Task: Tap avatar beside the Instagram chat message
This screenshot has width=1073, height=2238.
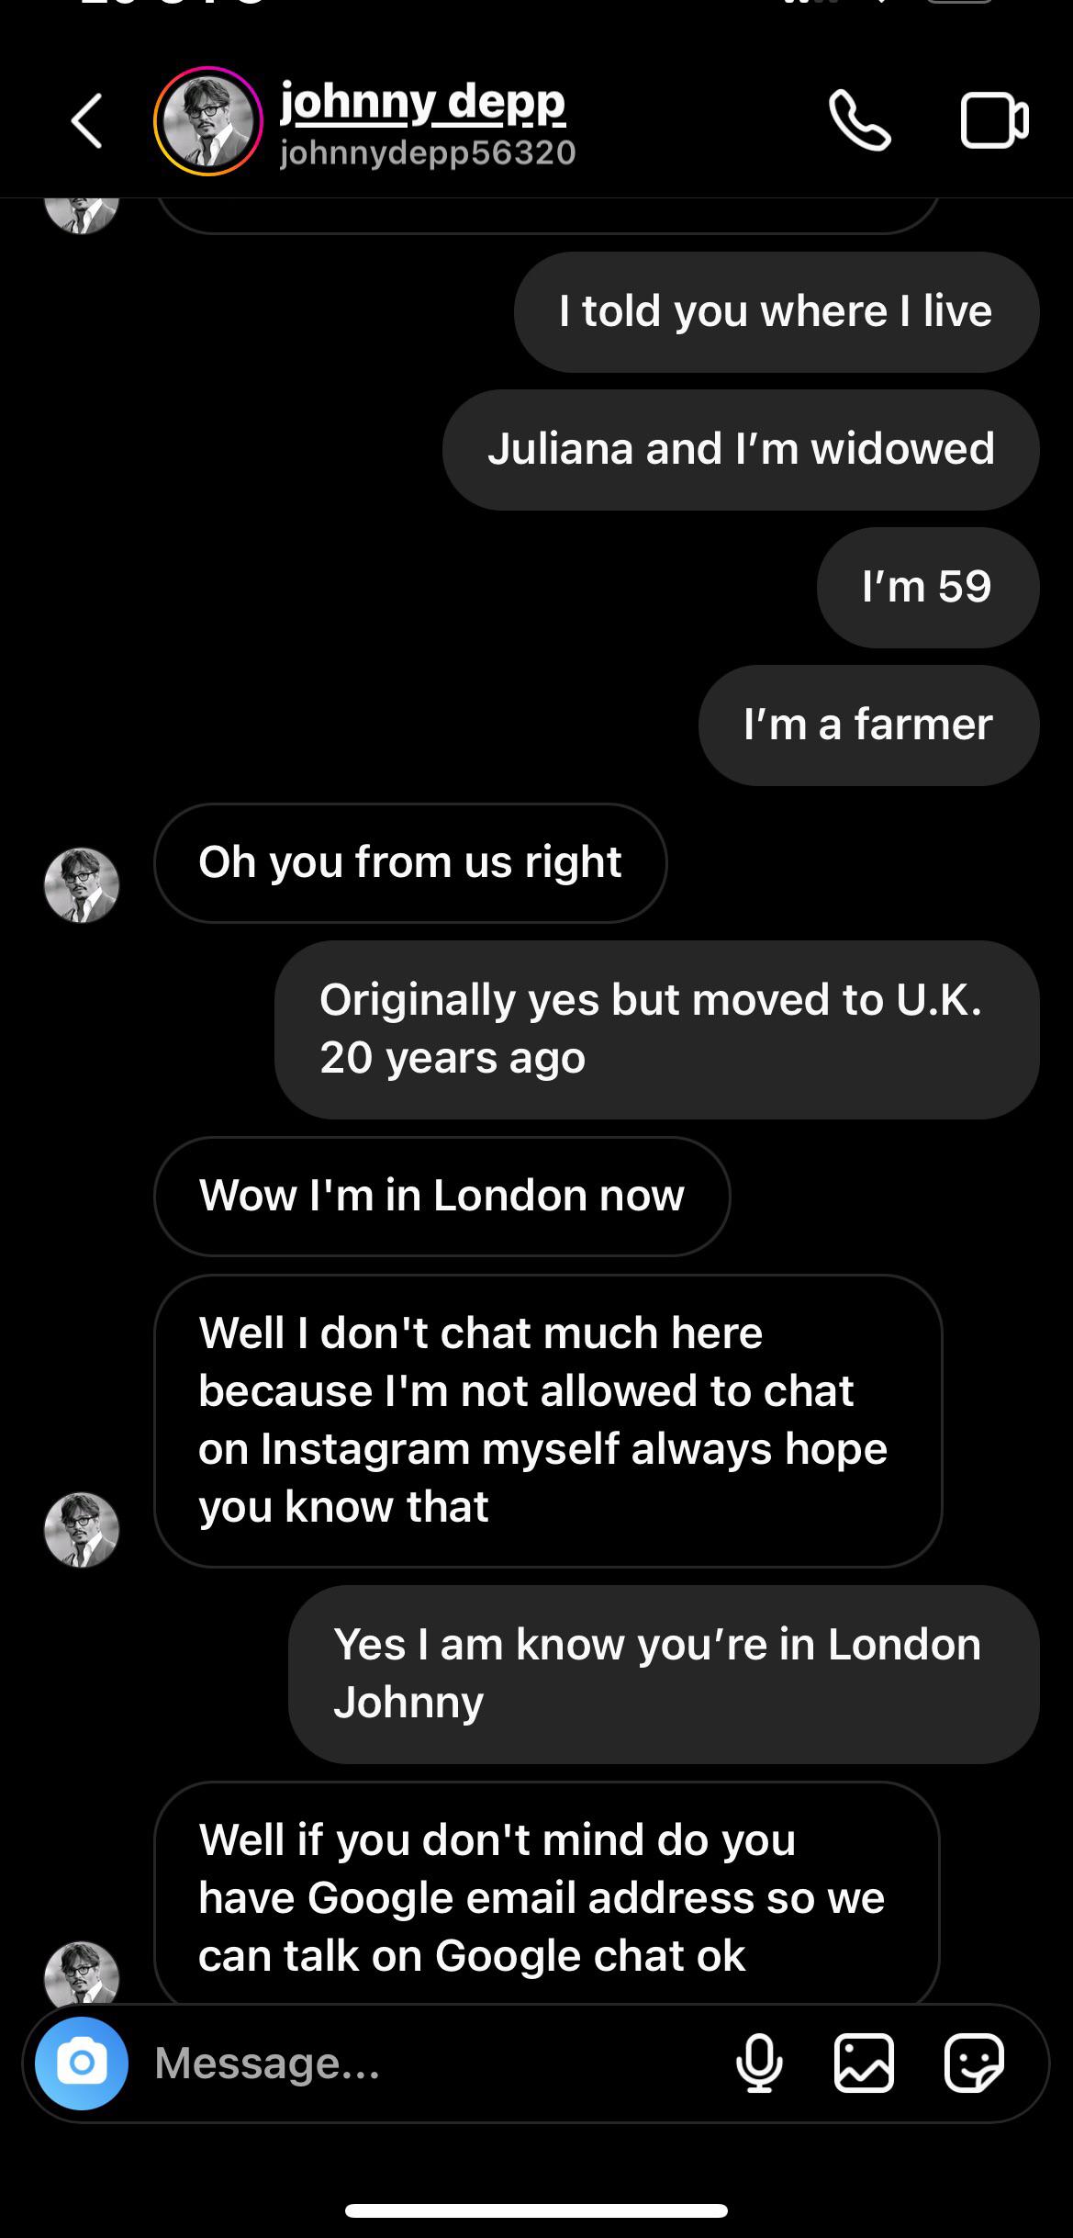Action: [82, 1530]
